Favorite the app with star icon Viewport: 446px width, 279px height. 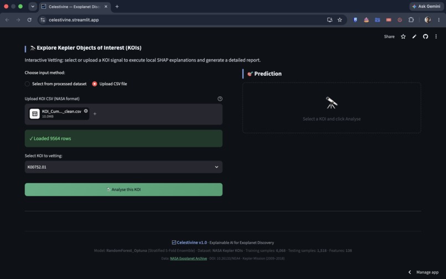point(403,37)
